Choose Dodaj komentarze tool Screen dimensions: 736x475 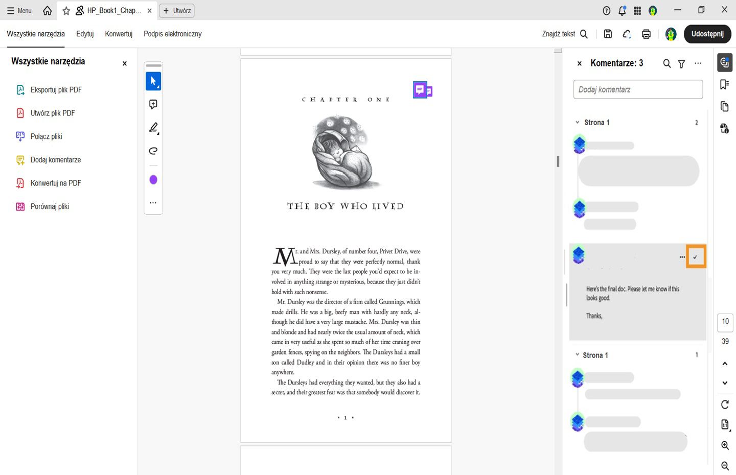tap(49, 160)
